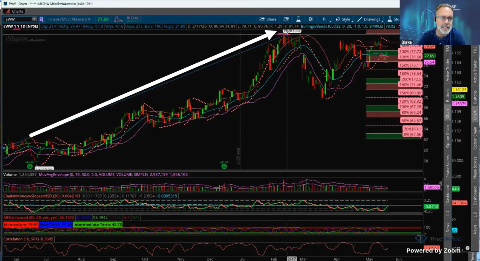Click the '180%|73.54' Fibonacci level label
This screenshot has width=480, height=261.
410,73
